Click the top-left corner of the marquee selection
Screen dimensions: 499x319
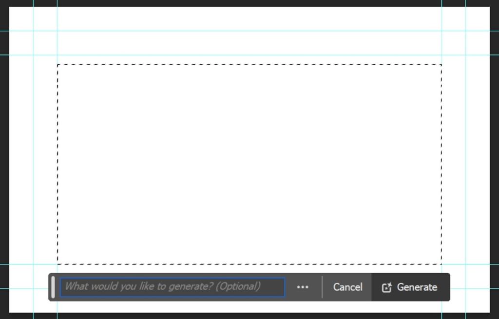point(58,65)
